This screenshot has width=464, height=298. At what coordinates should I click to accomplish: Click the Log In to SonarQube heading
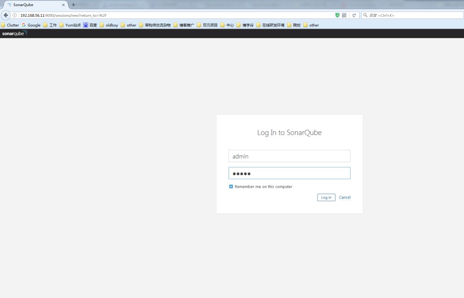tap(290, 132)
